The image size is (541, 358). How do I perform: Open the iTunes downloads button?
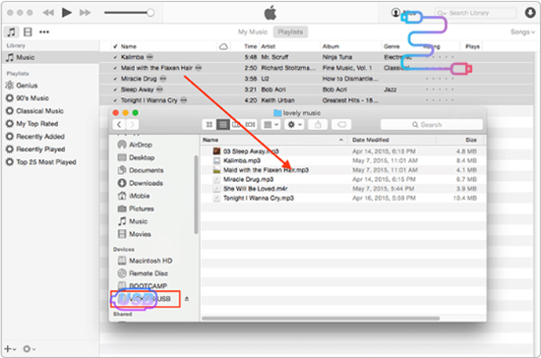click(530, 13)
